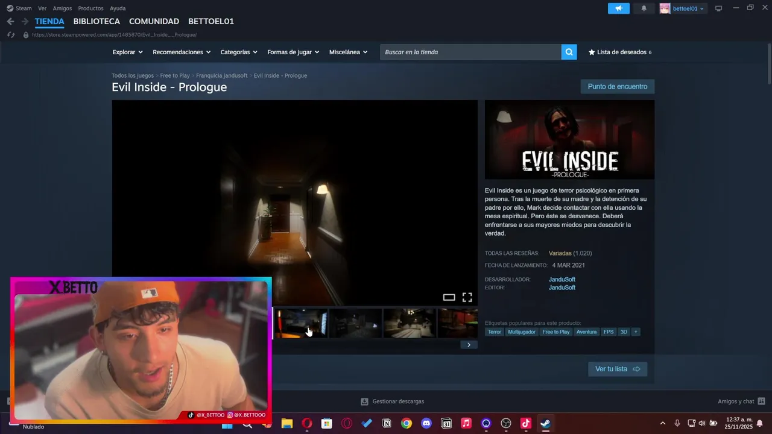
Task: Expand the Miscelánea dropdown
Action: pyautogui.click(x=348, y=52)
